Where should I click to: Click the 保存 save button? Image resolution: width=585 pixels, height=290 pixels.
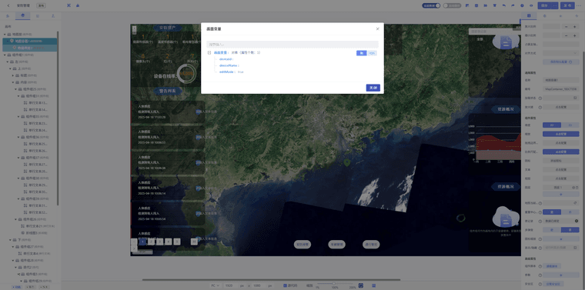click(x=544, y=5)
